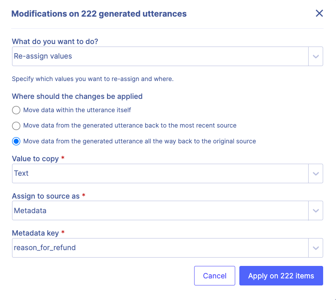Open the Assign to source as chevron arrow

tap(316, 211)
